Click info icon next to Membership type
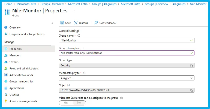Image resolution: width=210 pixels, height=109 pixels. pos(85,73)
